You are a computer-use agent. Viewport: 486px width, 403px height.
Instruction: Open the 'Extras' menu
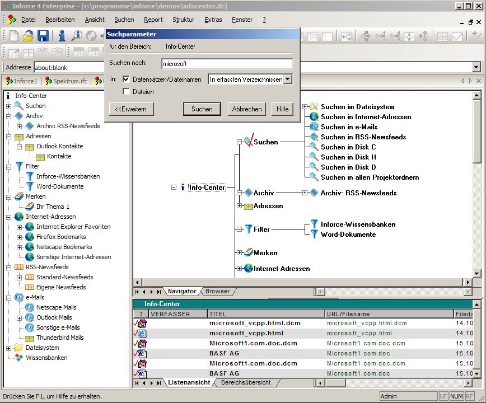tap(213, 20)
